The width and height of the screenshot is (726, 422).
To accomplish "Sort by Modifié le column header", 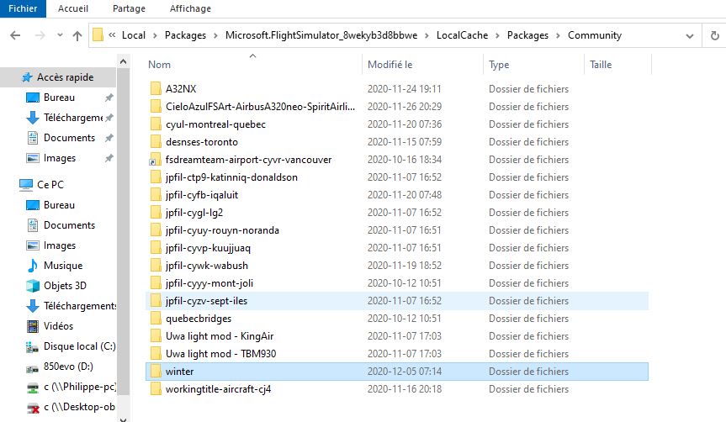I will point(389,65).
